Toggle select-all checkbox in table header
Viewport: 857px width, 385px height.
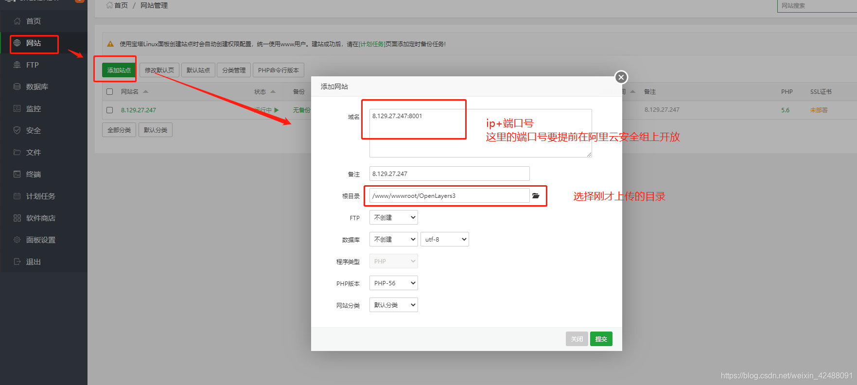pyautogui.click(x=109, y=92)
